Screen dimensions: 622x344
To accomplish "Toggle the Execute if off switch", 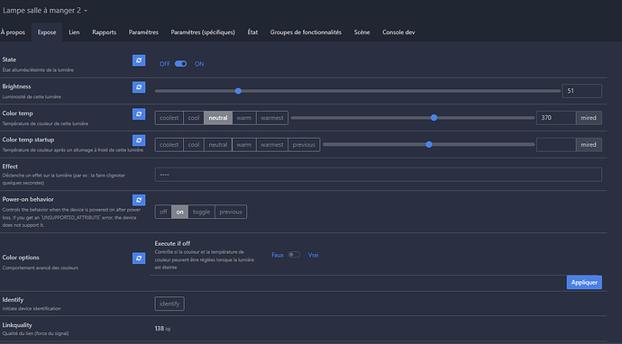I will [x=294, y=255].
